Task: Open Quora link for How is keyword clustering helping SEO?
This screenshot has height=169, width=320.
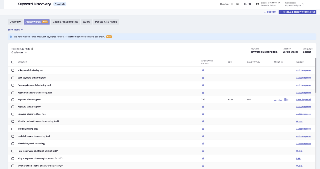Action: (299, 151)
